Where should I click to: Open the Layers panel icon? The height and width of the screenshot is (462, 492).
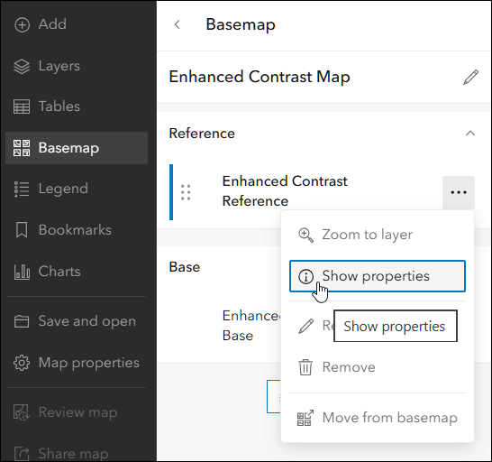pyautogui.click(x=22, y=66)
